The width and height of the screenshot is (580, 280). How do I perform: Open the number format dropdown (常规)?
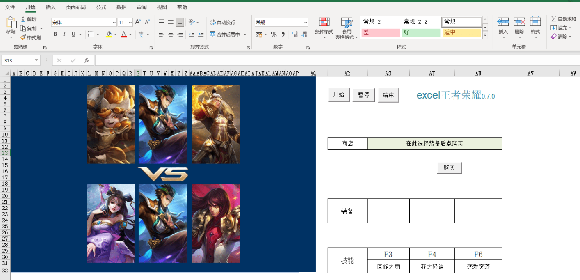(x=306, y=23)
